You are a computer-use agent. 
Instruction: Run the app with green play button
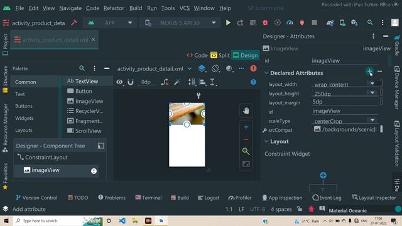click(x=228, y=23)
